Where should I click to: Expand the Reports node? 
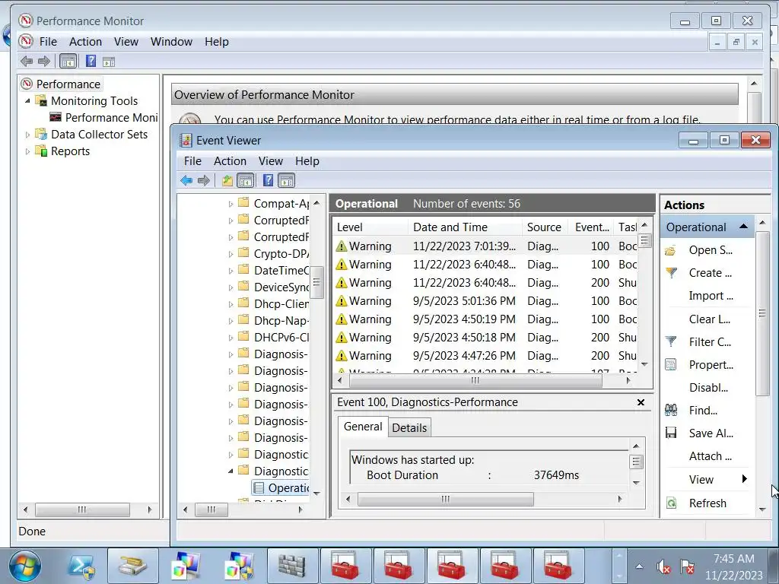[x=28, y=151]
